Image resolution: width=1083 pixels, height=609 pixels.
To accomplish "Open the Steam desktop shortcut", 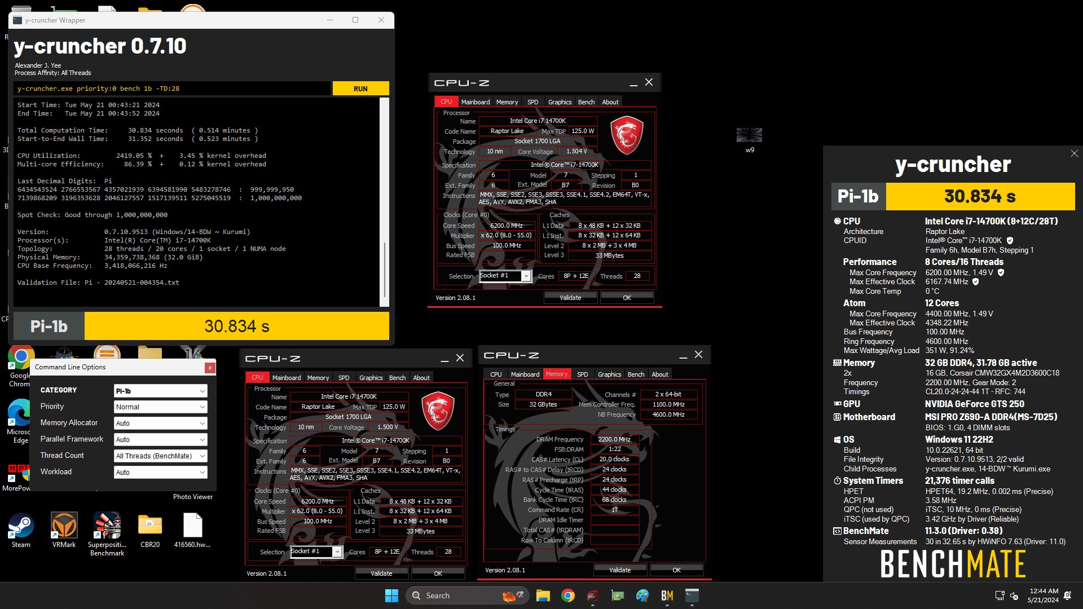I will pos(21,530).
